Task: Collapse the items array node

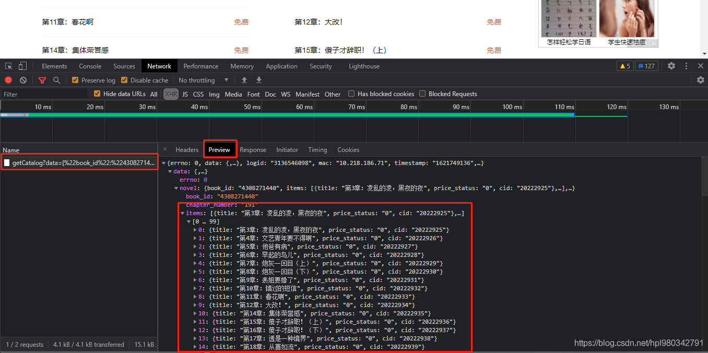Action: 182,213
